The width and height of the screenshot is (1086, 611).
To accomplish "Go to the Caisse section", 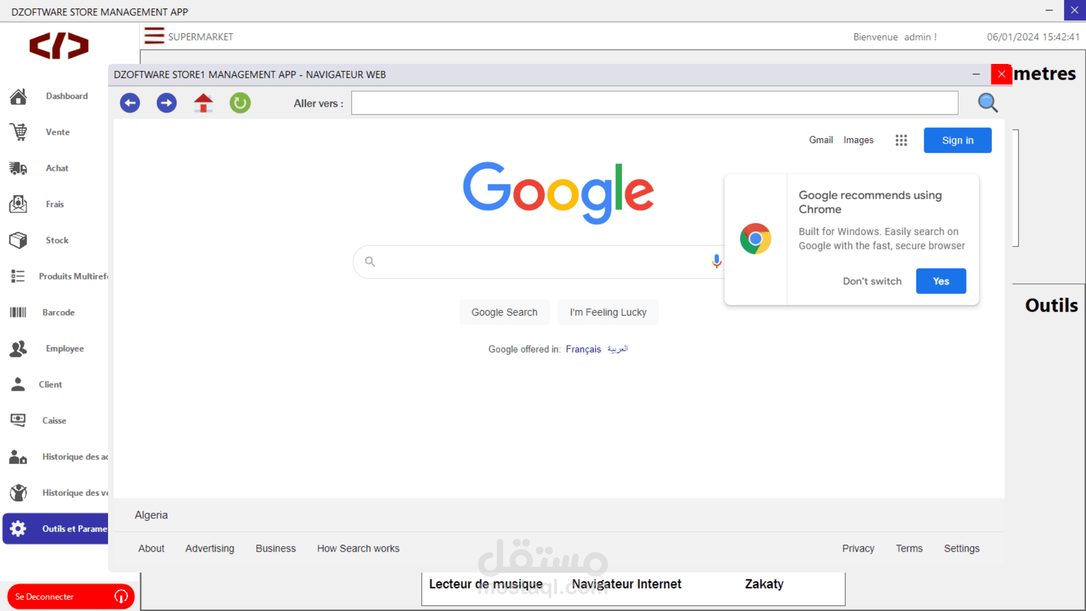I will [x=54, y=420].
